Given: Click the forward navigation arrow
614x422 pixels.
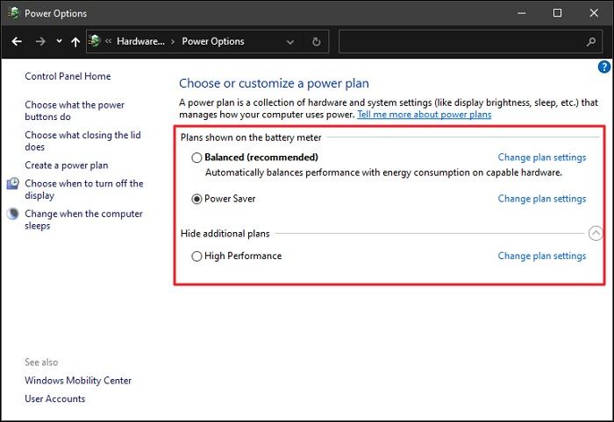Looking at the screenshot, I should 39,41.
